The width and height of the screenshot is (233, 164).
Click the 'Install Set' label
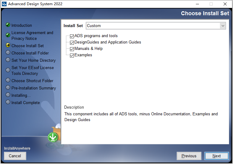(73, 26)
